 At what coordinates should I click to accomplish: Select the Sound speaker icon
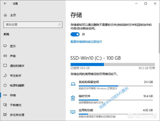(x=5, y=56)
